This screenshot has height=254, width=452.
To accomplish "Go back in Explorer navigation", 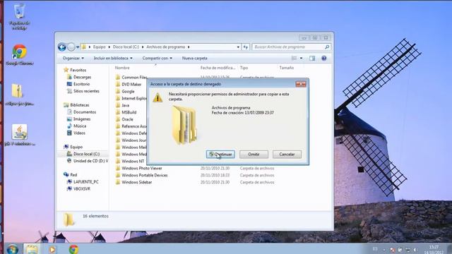I will (x=62, y=47).
